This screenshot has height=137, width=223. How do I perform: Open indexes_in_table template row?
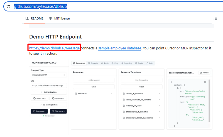[141, 106]
